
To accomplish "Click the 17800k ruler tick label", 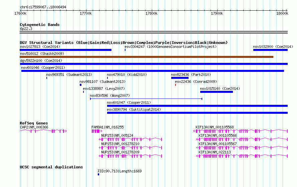I will tap(152, 13).
